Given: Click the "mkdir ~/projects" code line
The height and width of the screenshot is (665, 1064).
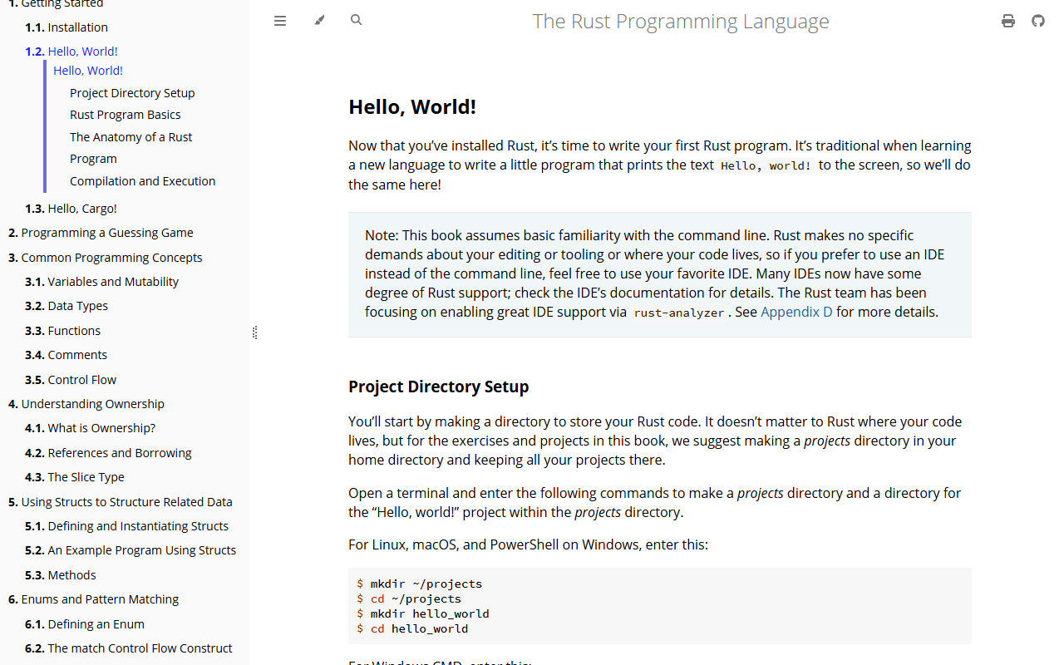Looking at the screenshot, I should 420,584.
